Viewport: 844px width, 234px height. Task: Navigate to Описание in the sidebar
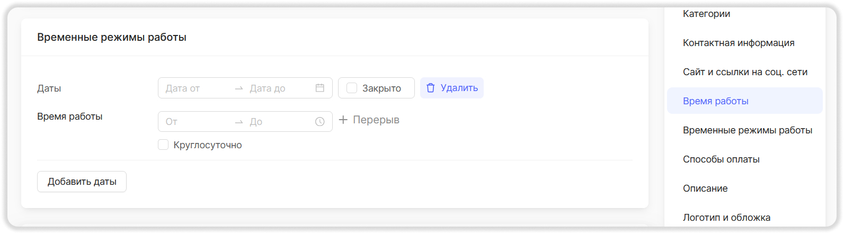(x=705, y=188)
